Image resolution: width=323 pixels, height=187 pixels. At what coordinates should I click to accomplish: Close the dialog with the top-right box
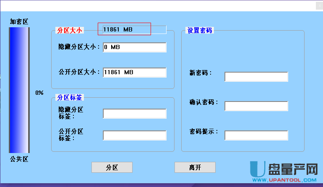pyautogui.click(x=319, y=6)
